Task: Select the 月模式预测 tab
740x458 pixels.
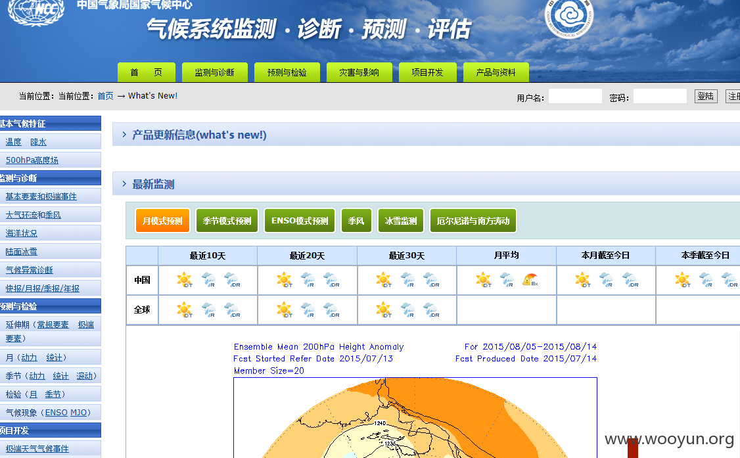Action: point(162,221)
